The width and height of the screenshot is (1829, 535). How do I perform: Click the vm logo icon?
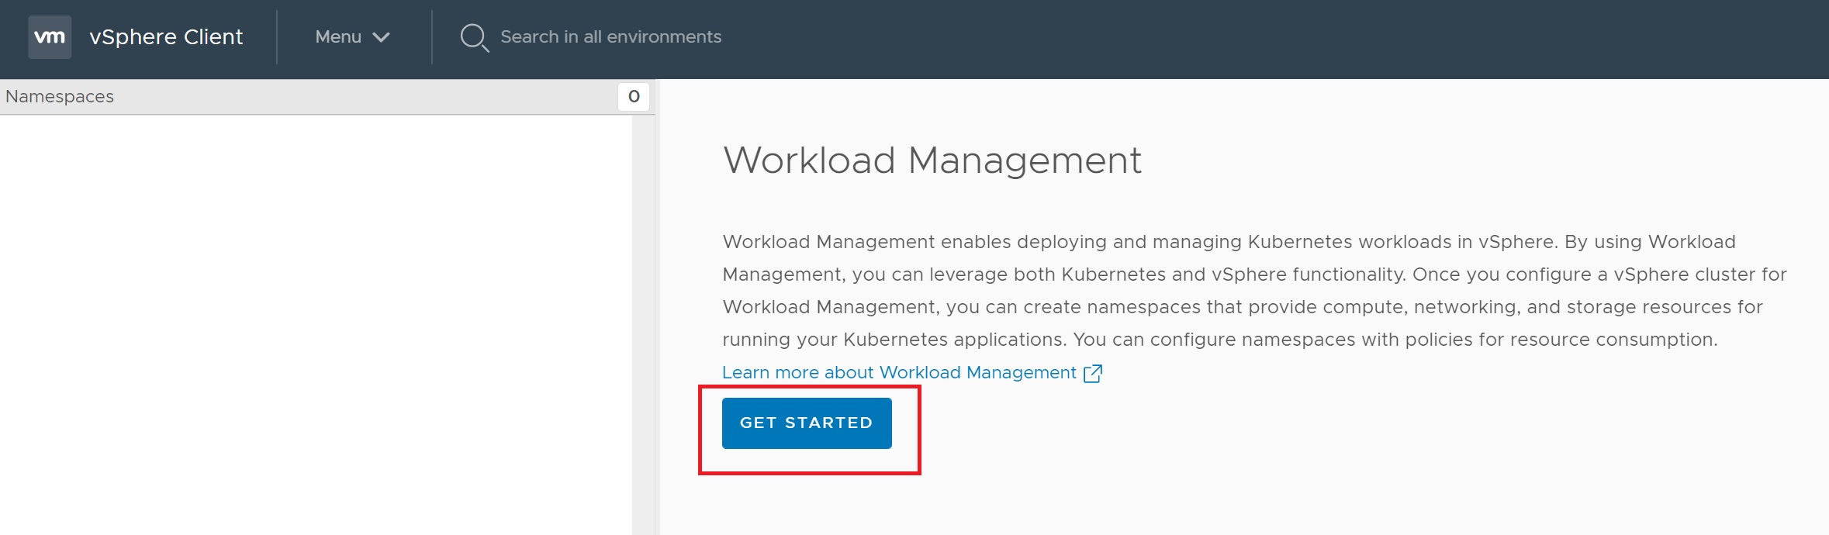[x=50, y=37]
